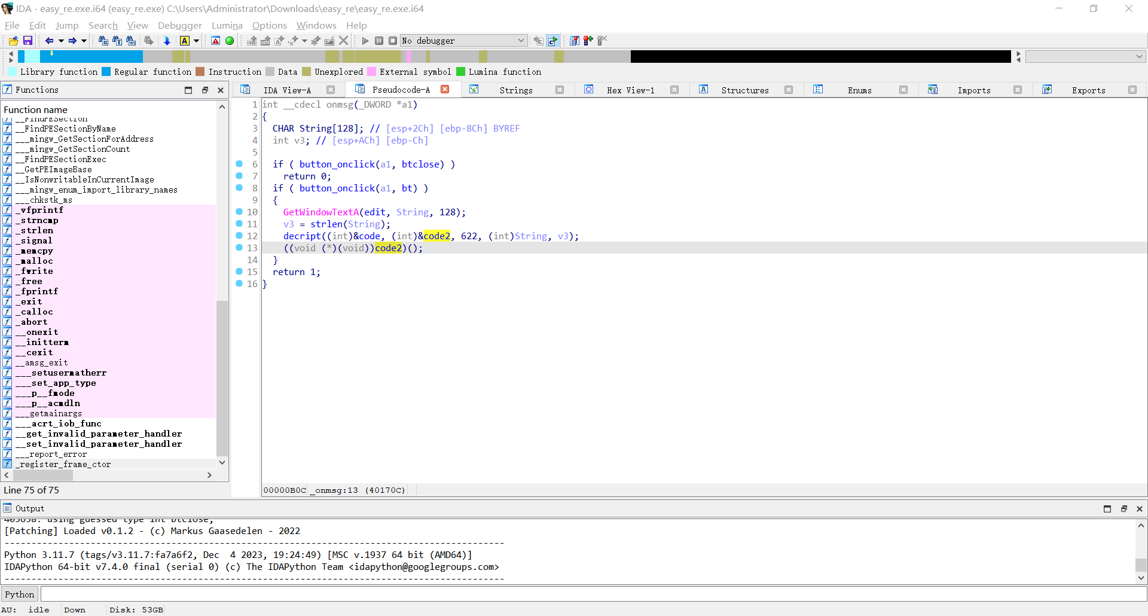Toggle breakpoint dot on line 15
This screenshot has width=1148, height=616.
[239, 272]
